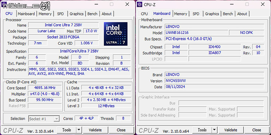
Task: Click Southbridge Rev. value 10
Action: pos(258,53)
